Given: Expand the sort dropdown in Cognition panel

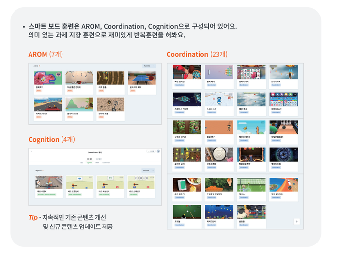Looking at the screenshot, I should pyautogui.click(x=148, y=171).
